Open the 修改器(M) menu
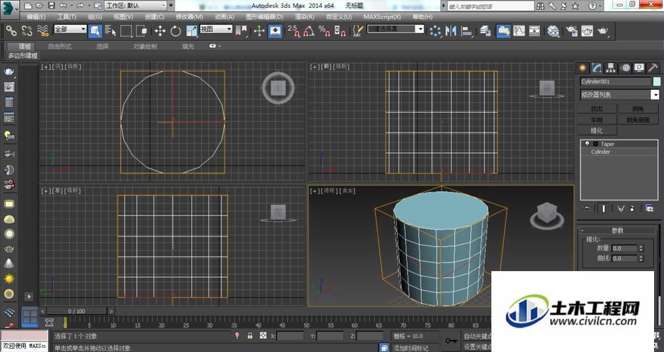The width and height of the screenshot is (664, 352). click(189, 17)
